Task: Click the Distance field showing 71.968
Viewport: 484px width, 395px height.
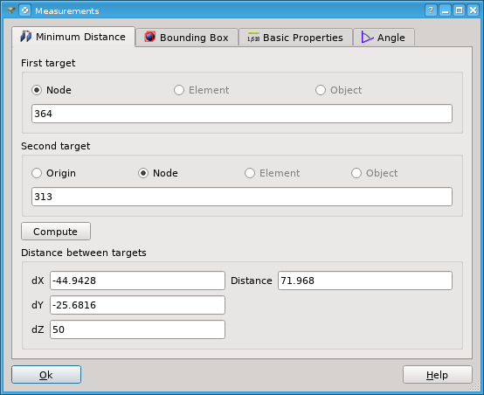Action: click(365, 281)
